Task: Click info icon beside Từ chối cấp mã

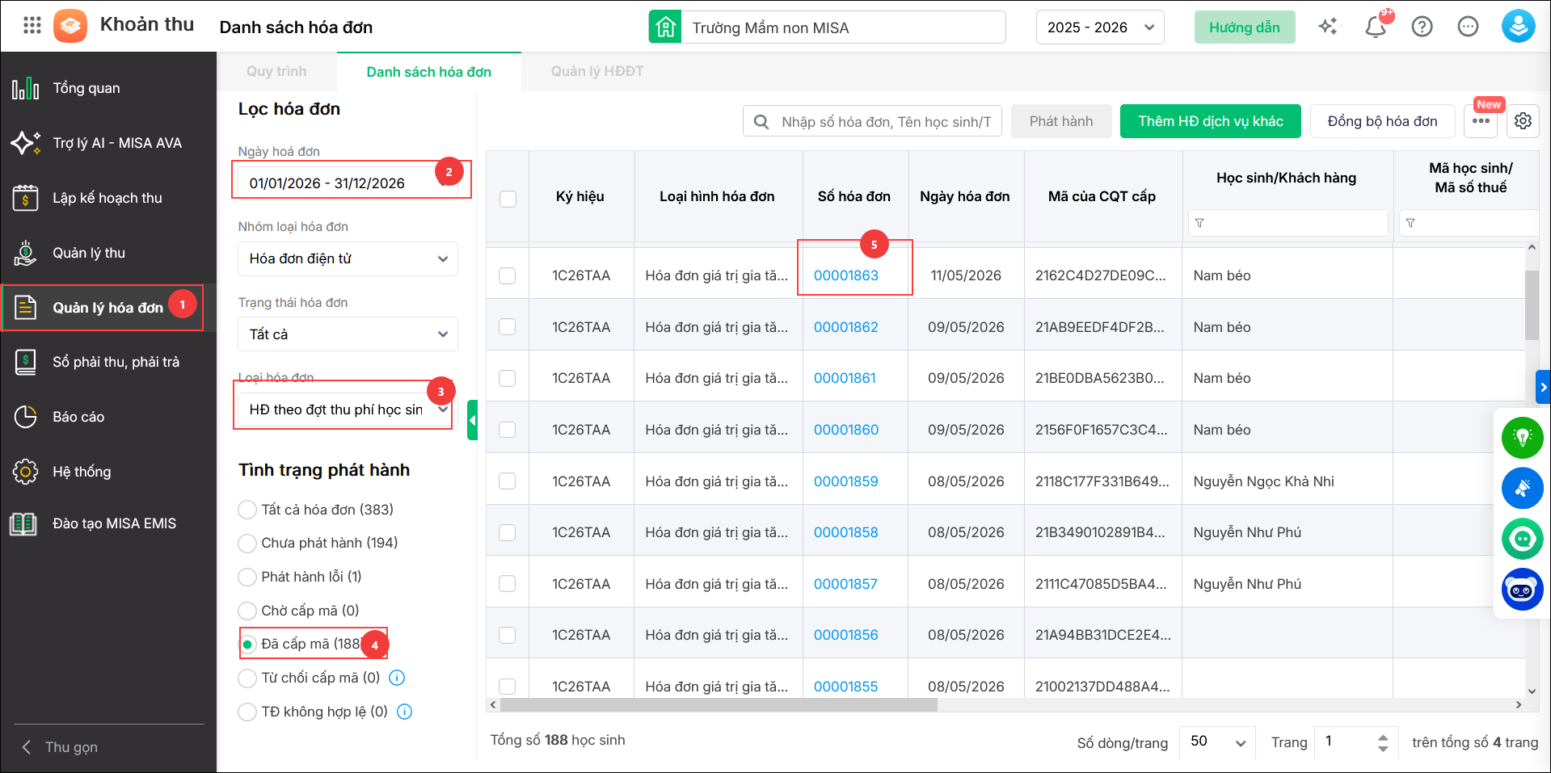Action: point(397,678)
